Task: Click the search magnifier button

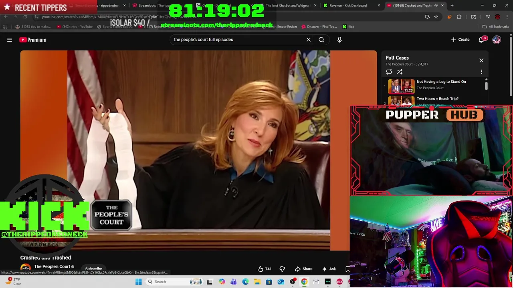Action: click(x=321, y=40)
